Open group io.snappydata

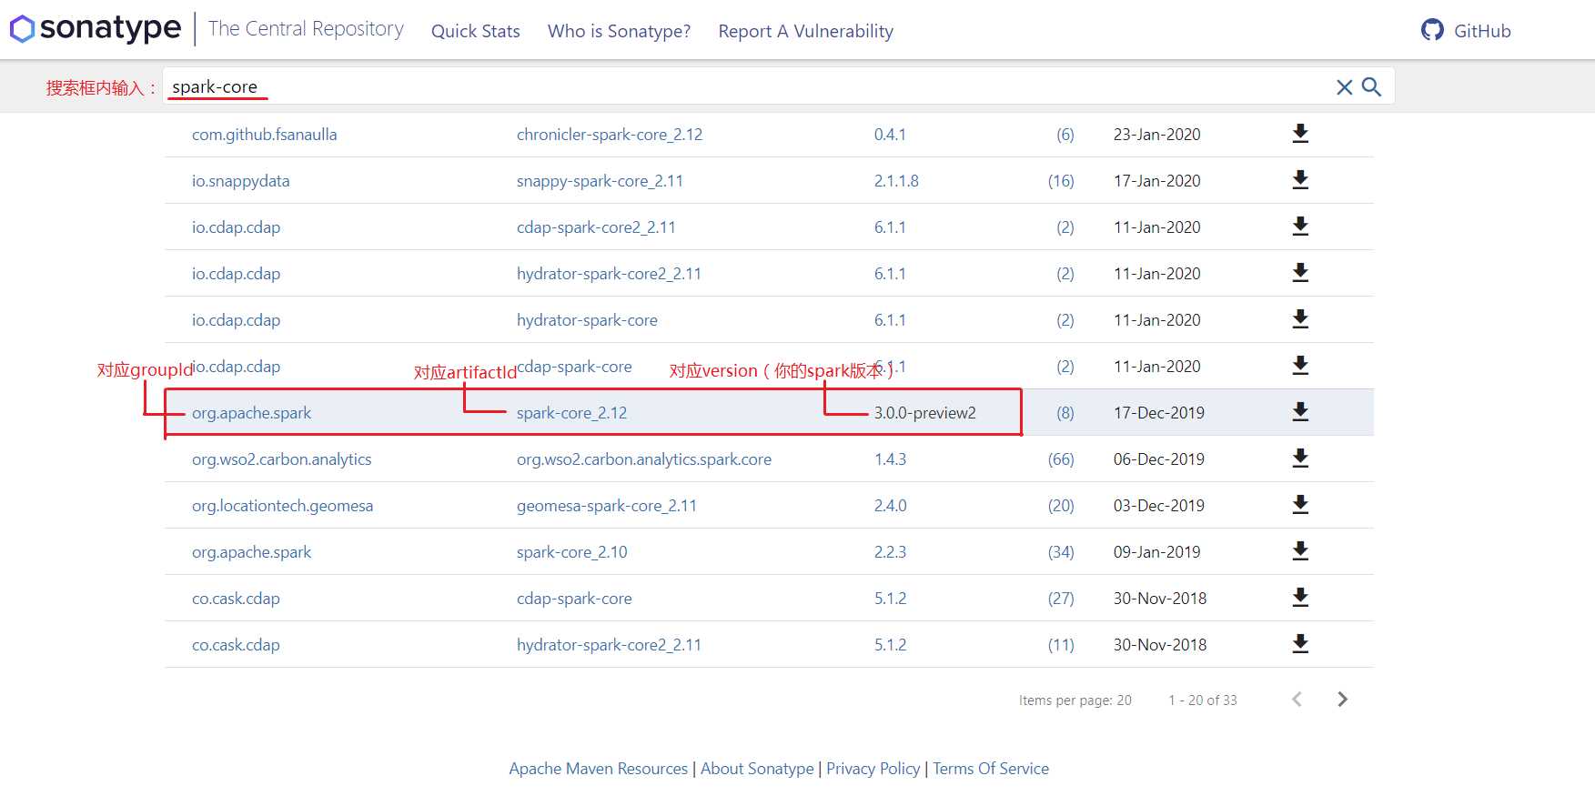tap(240, 181)
